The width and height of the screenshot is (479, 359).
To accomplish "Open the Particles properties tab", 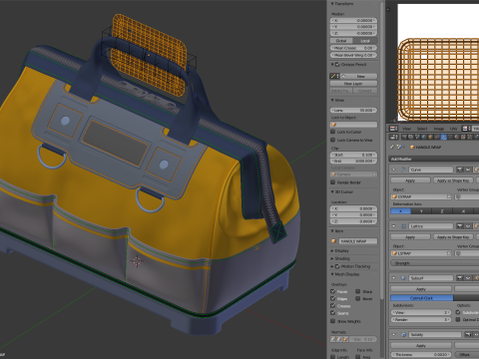I will tap(470, 137).
